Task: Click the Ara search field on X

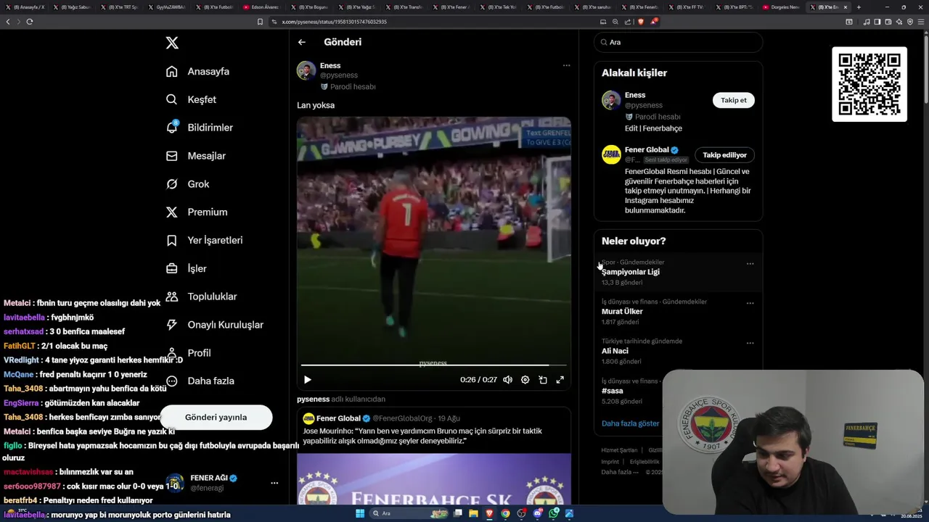Action: (x=678, y=42)
